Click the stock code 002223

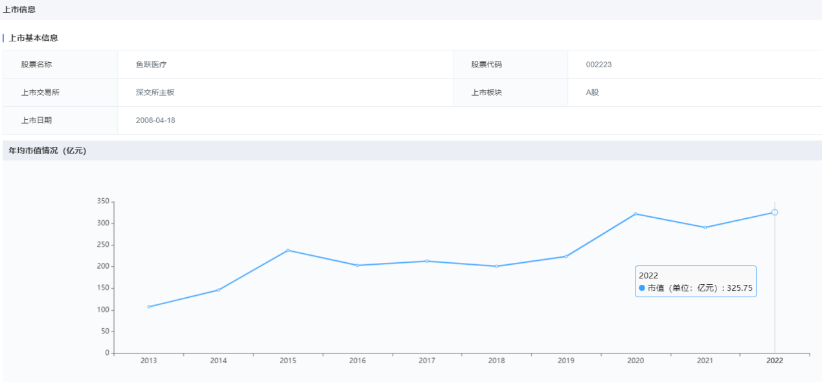pos(599,65)
